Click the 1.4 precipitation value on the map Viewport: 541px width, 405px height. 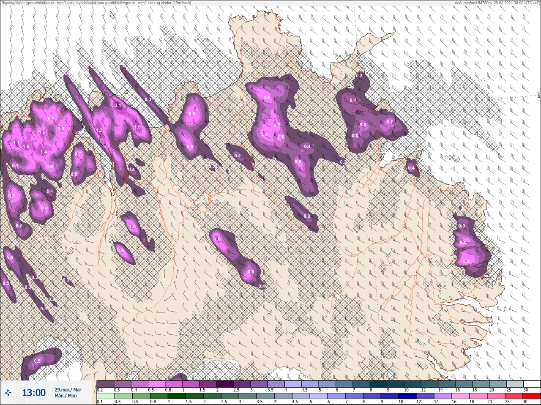click(x=44, y=152)
